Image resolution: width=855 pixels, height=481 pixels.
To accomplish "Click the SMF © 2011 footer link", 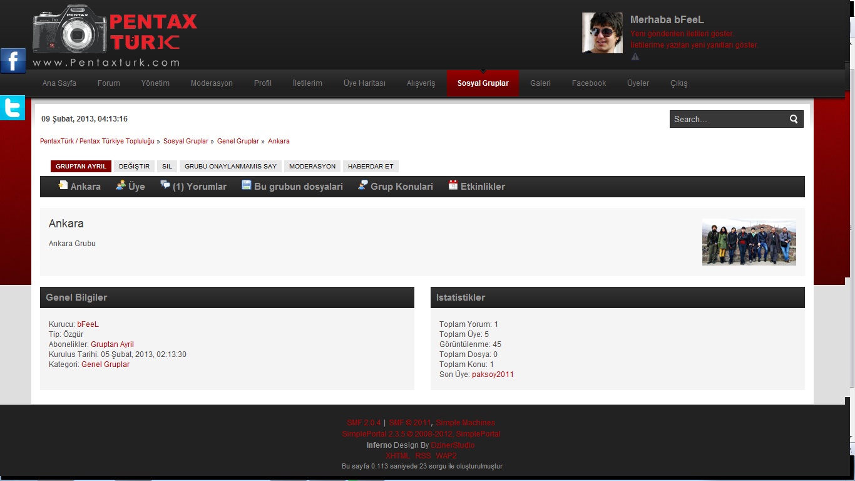I will 410,423.
